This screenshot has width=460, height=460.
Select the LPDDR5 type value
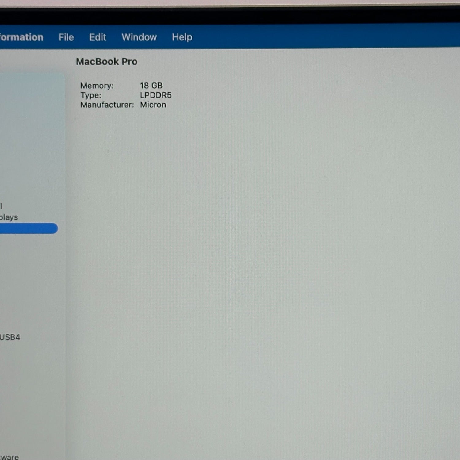point(156,95)
